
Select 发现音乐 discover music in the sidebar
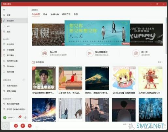coord(14,20)
